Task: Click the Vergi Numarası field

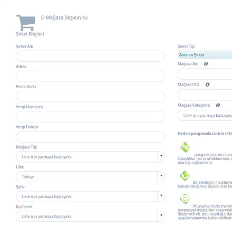Action: 91,117
